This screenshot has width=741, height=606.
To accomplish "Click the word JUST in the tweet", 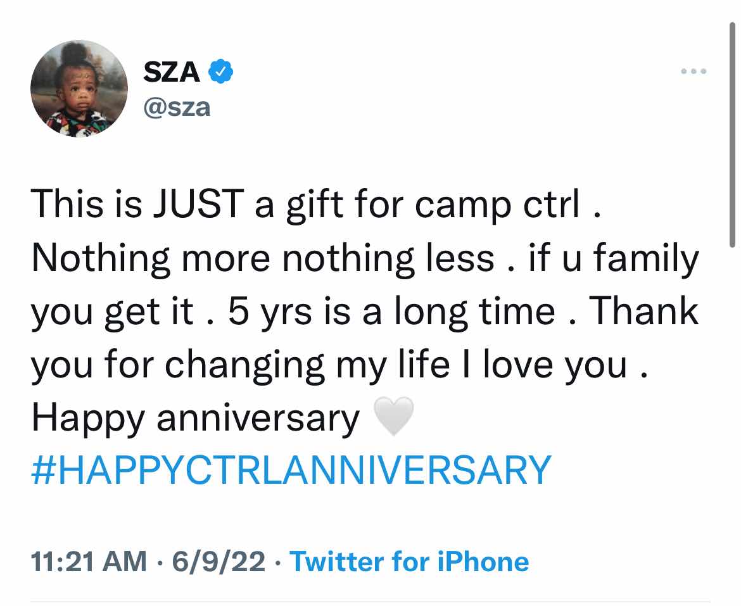I will [x=198, y=204].
